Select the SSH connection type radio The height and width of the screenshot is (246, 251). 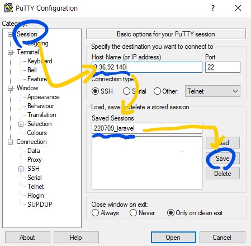click(x=95, y=91)
